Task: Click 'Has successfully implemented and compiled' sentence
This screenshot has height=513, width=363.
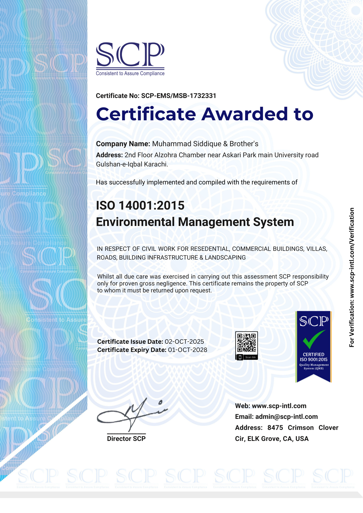Action: (197, 182)
